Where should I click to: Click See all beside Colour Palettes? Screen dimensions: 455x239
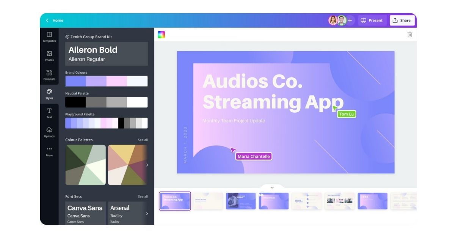coord(143,140)
